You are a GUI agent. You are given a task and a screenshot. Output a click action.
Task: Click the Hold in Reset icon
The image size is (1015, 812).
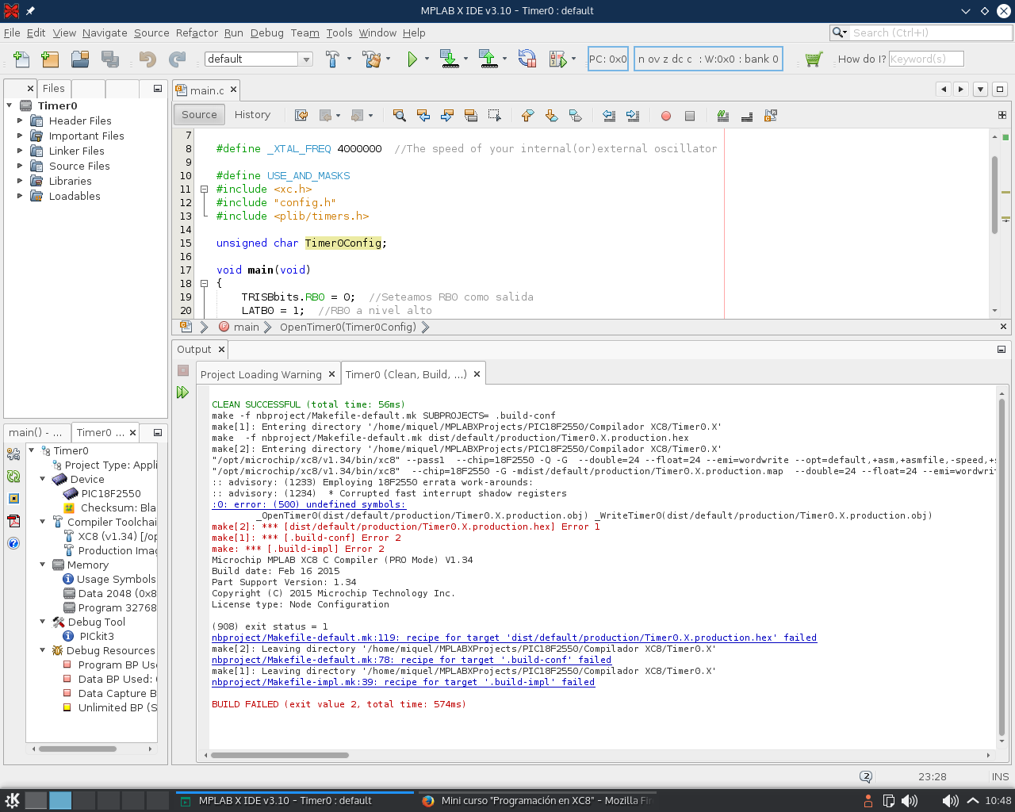[527, 59]
